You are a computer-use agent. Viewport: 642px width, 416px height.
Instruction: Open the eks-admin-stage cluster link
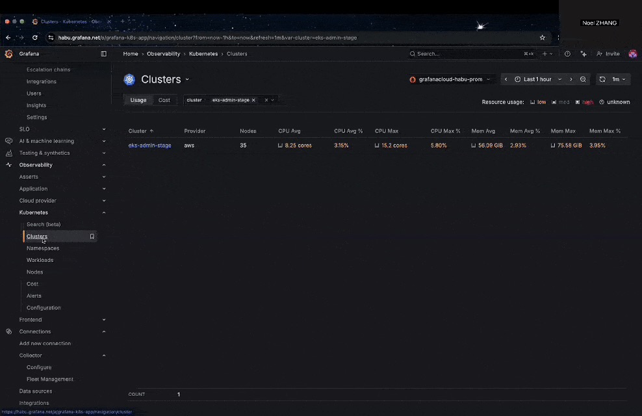pos(150,146)
